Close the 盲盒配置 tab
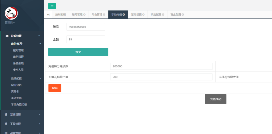 click(183, 15)
